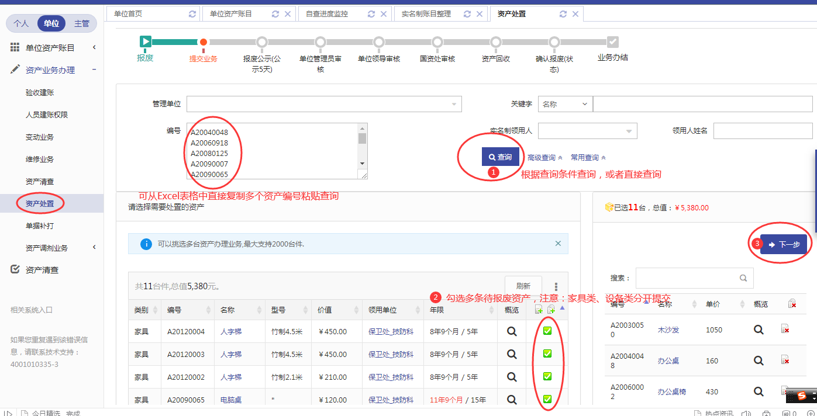Close the 自查进度监控 tab
Screen dimensions: 817x416
[384, 14]
